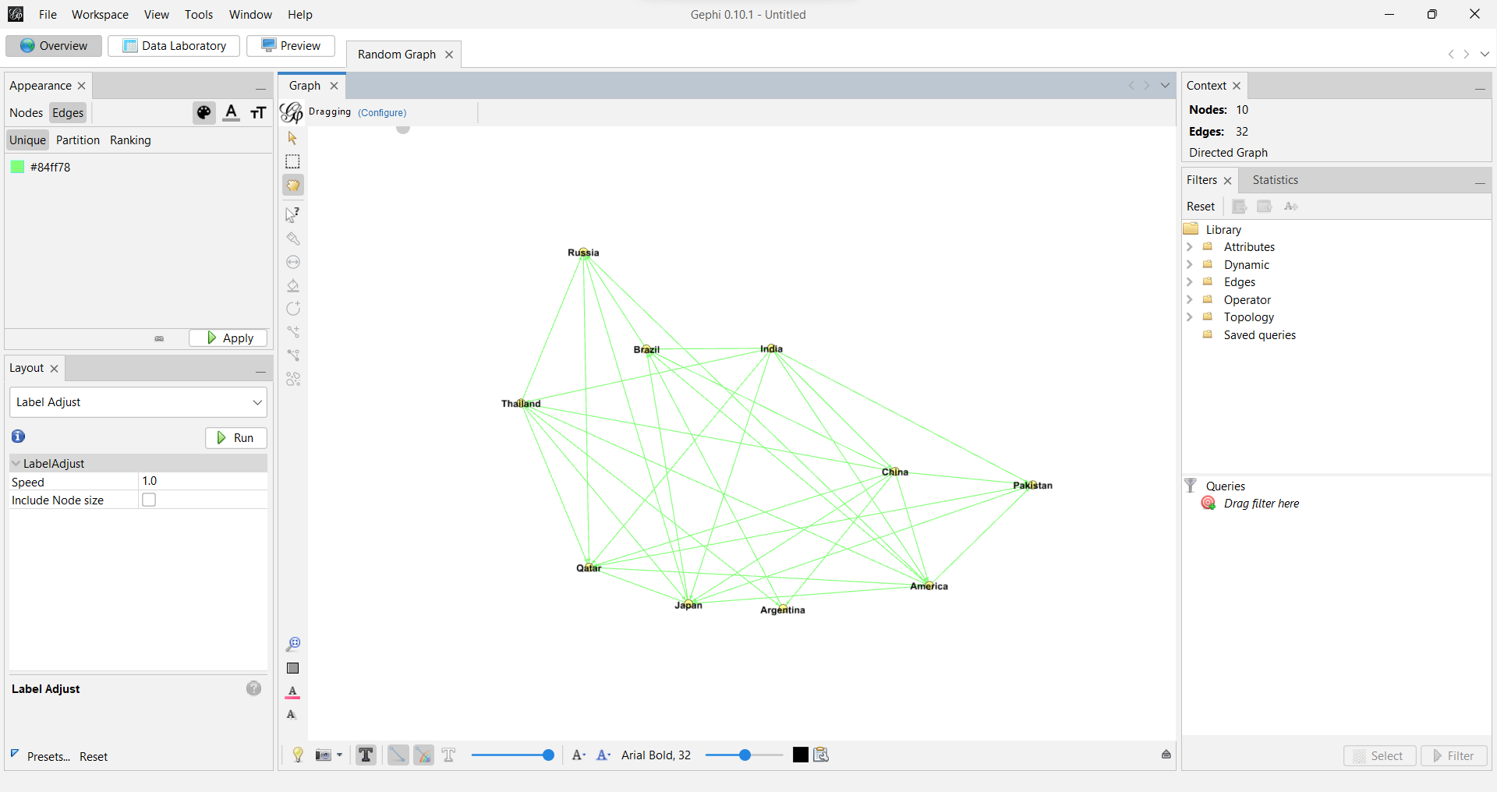Select the Heat Map tool
Image resolution: width=1497 pixels, height=792 pixels.
point(293,285)
